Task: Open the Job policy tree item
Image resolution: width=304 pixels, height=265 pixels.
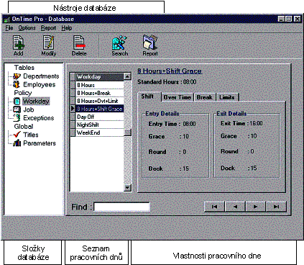Action: [x=29, y=109]
